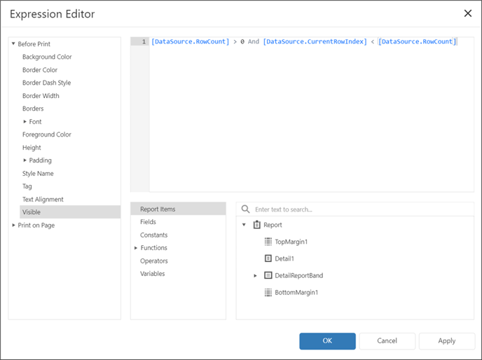Confirm with the OK button
The height and width of the screenshot is (360, 482).
327,341
